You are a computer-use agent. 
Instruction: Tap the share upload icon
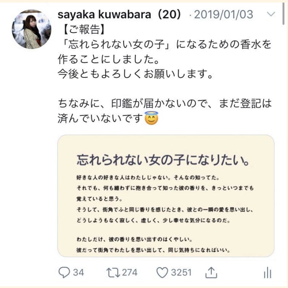pyautogui.click(x=211, y=272)
